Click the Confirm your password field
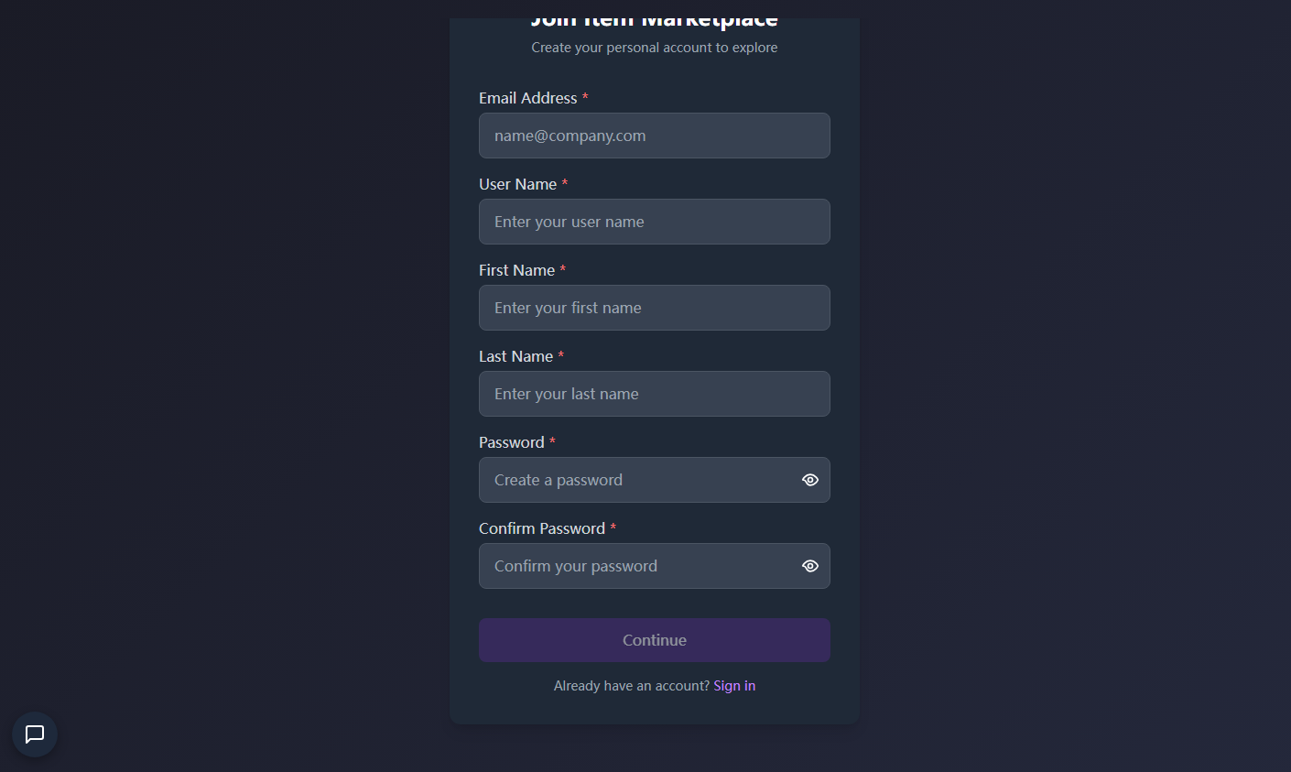Screen dimensions: 1291x772 coord(636,566)
